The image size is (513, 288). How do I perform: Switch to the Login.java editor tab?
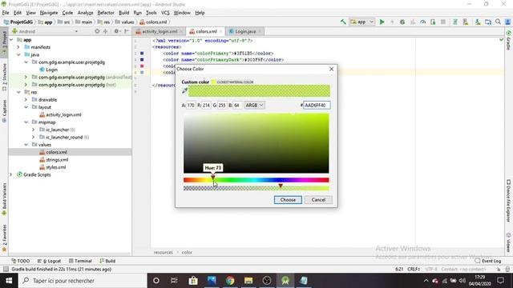click(x=245, y=31)
